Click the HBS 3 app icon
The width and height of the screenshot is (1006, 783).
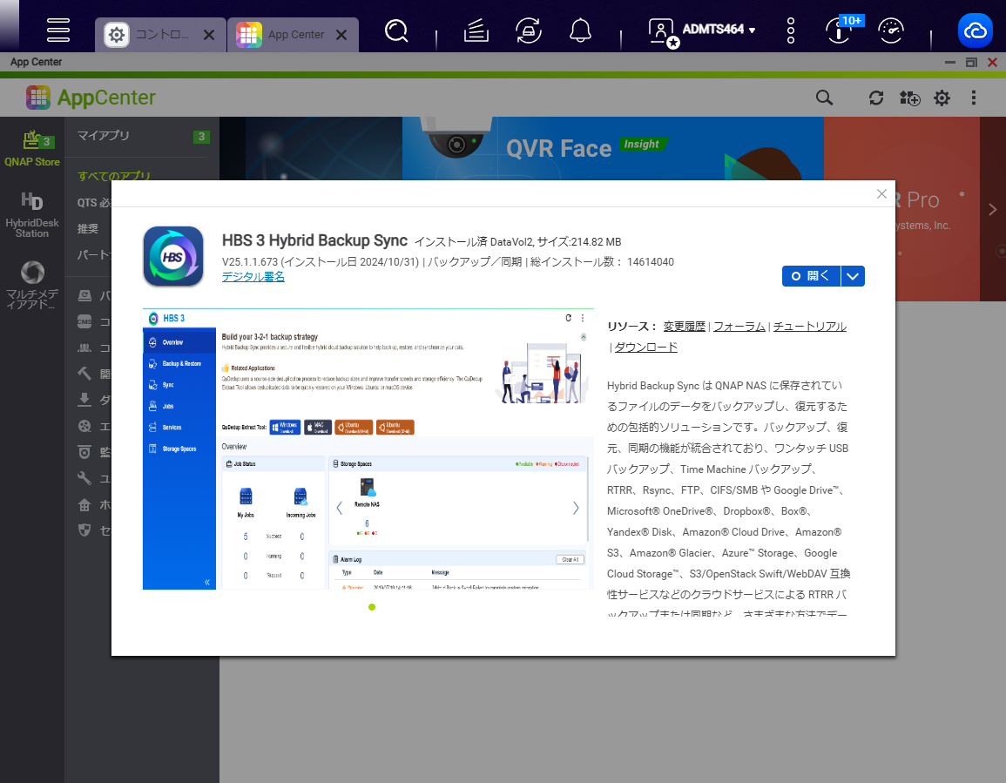click(173, 257)
